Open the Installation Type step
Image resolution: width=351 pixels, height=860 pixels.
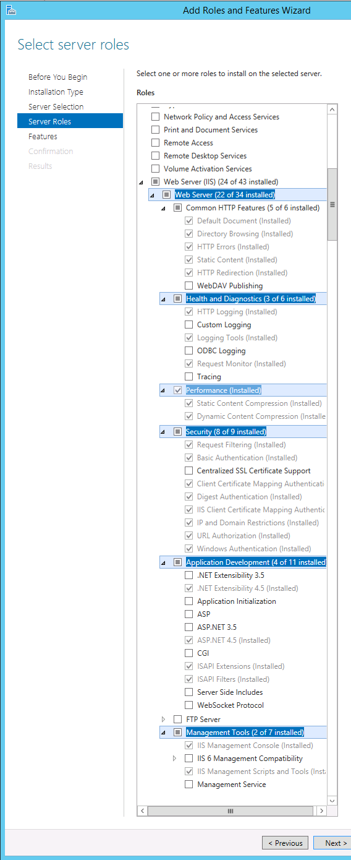tap(56, 92)
